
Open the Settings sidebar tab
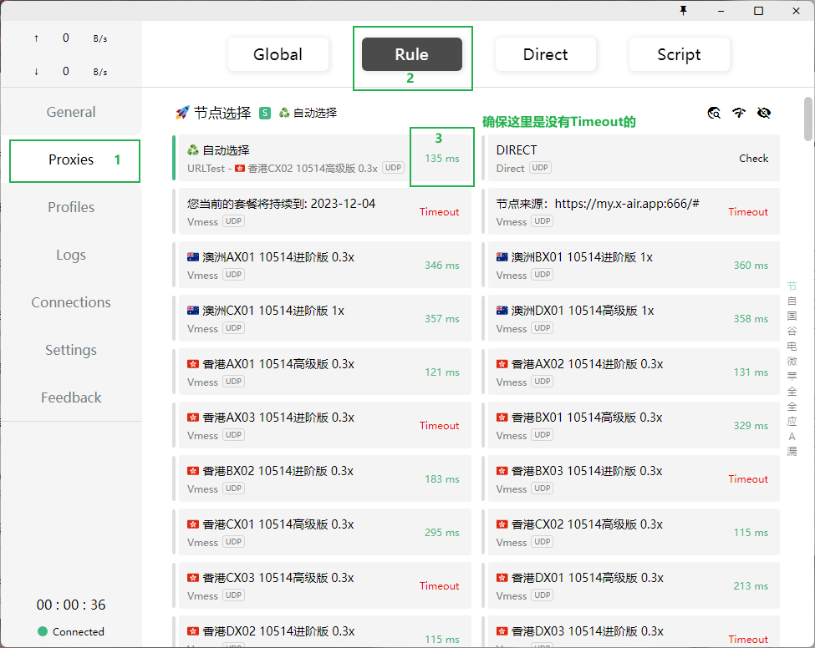pyautogui.click(x=71, y=350)
